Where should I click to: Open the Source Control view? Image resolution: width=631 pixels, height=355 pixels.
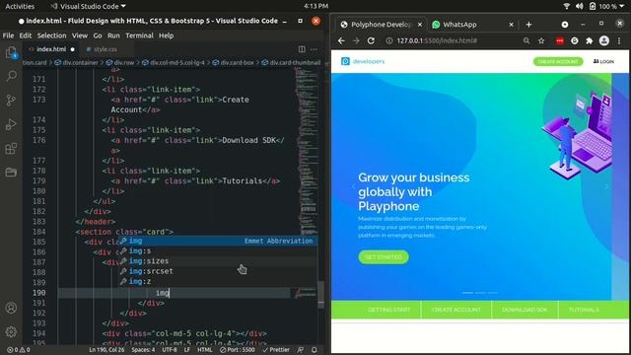11,101
